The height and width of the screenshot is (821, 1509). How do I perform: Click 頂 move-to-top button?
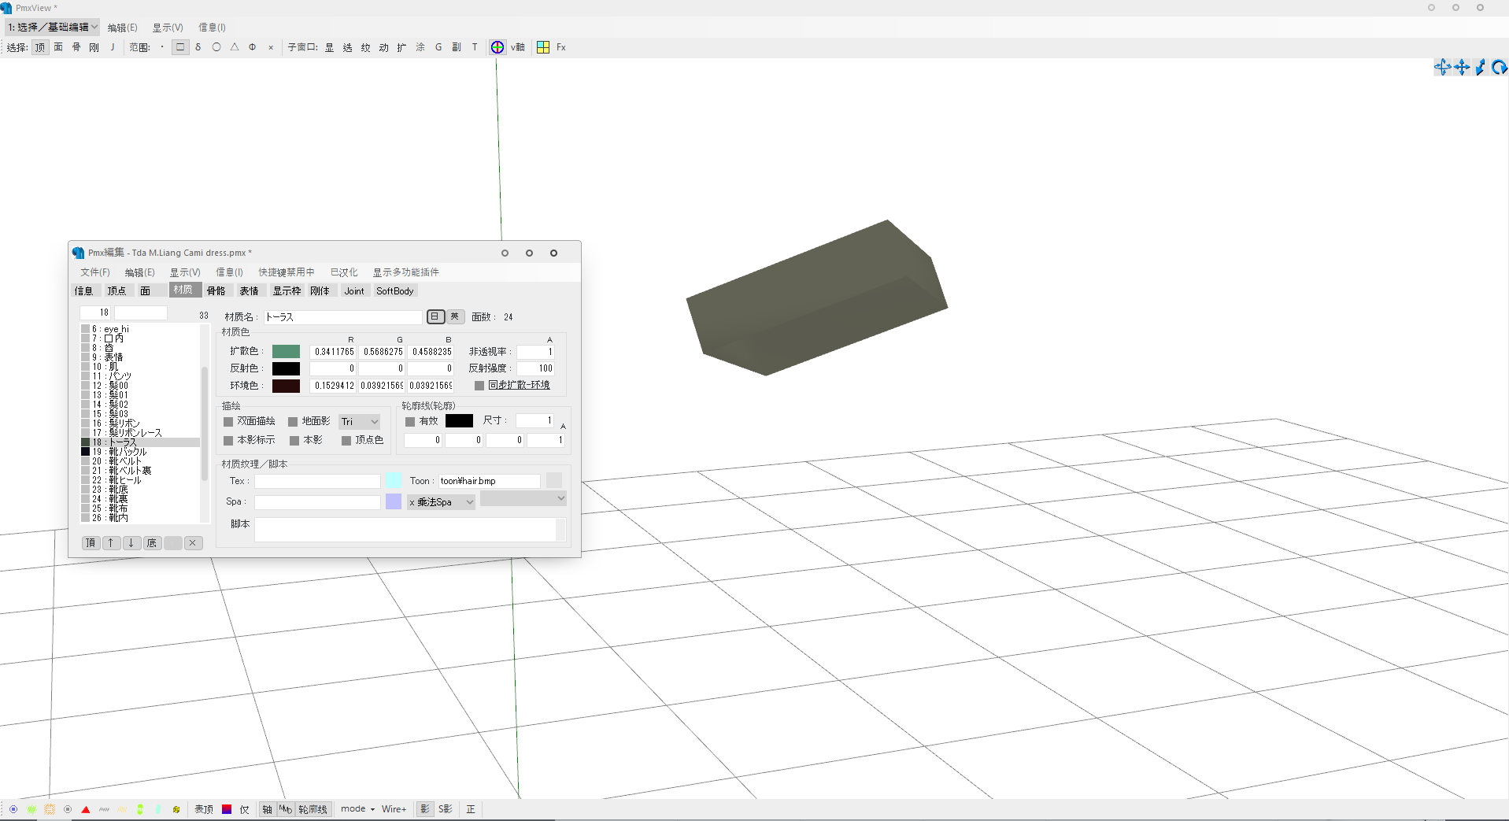(91, 543)
